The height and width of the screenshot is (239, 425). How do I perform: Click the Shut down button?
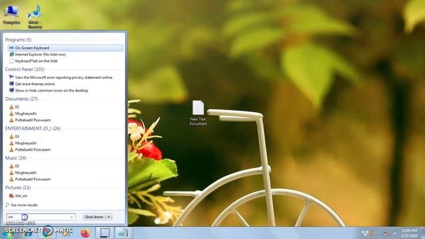(x=94, y=217)
